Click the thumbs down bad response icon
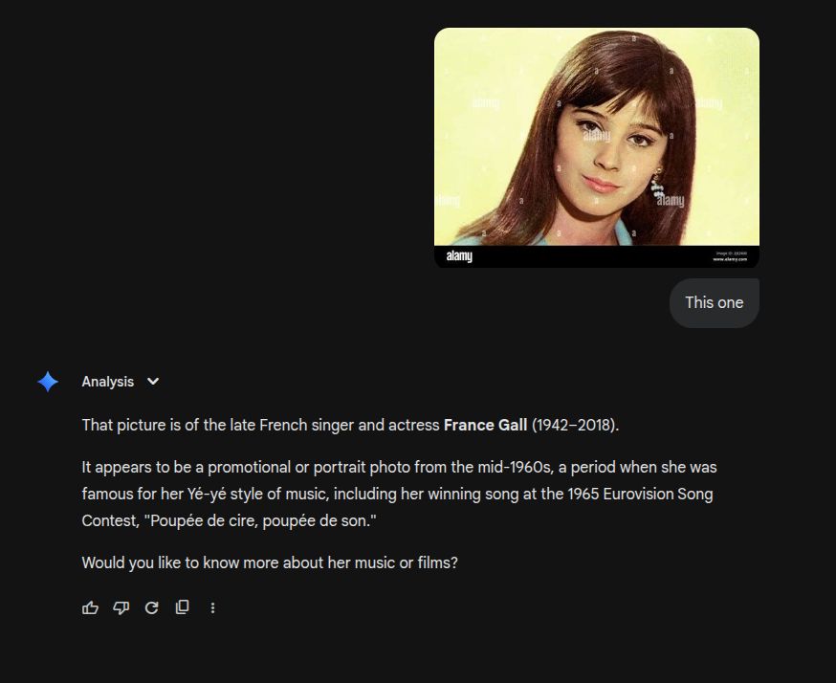The height and width of the screenshot is (683, 836). [x=121, y=607]
